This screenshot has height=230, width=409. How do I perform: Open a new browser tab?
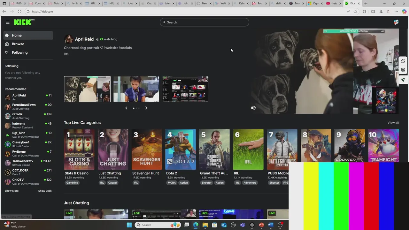pos(366,4)
